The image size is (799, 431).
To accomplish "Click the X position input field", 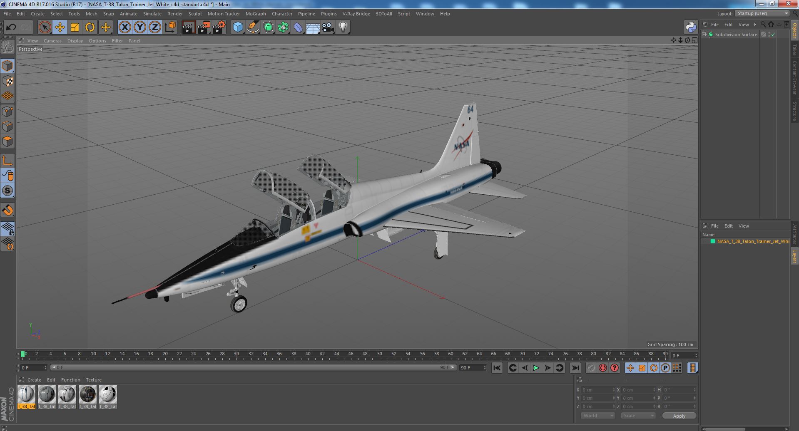I will coord(598,390).
